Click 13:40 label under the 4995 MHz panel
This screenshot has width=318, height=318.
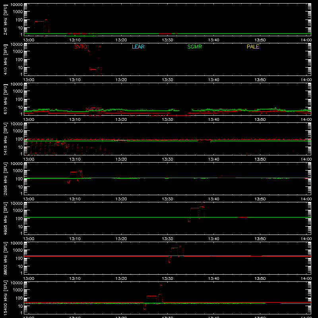pos(214,239)
